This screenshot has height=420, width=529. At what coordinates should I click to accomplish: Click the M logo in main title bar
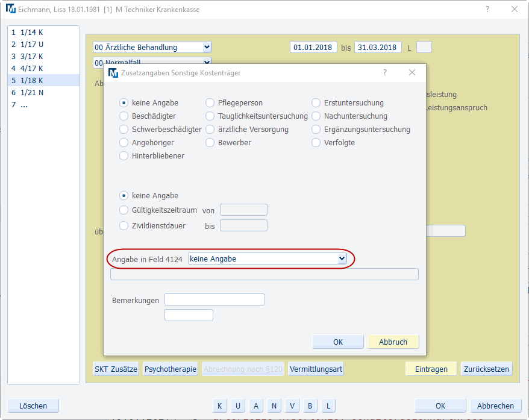click(x=11, y=9)
